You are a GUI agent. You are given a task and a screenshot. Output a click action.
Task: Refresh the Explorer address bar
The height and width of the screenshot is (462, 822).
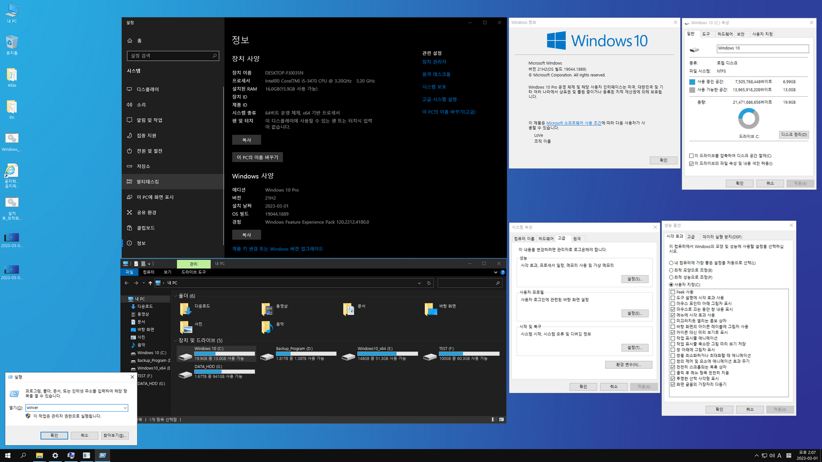click(429, 283)
